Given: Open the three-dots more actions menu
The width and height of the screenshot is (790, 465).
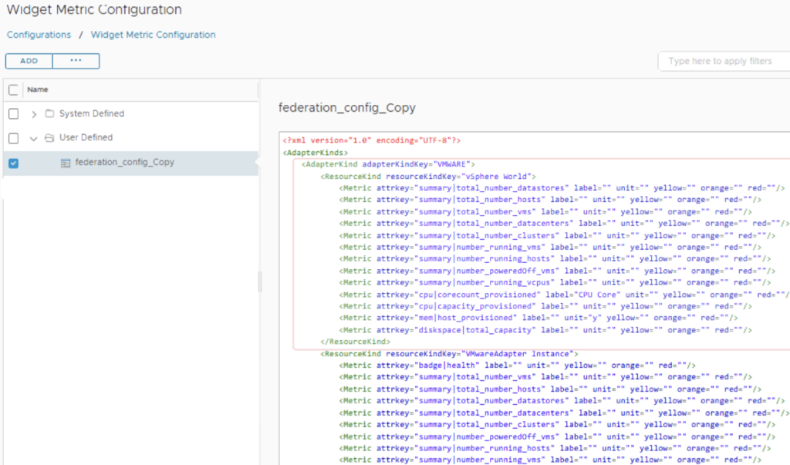Looking at the screenshot, I should coord(76,61).
